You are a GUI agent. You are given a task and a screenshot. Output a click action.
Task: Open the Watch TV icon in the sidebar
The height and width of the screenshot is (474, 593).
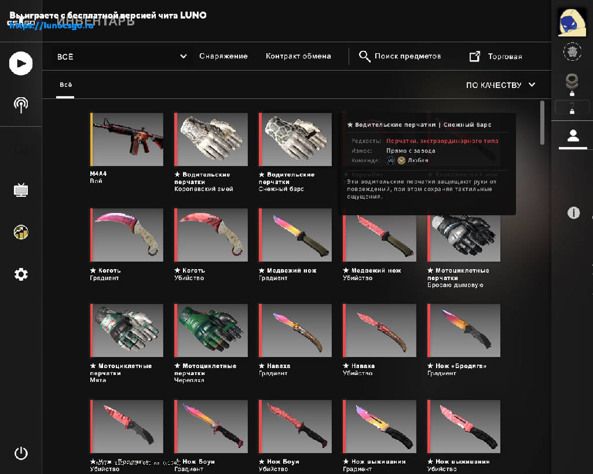click(x=21, y=189)
